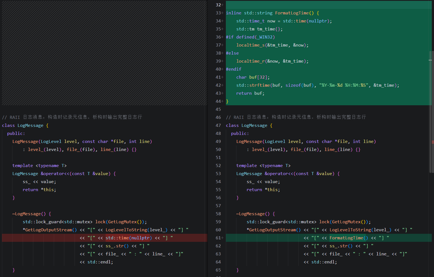Click template <typename T> on right line 52

pyautogui.click(x=263, y=166)
